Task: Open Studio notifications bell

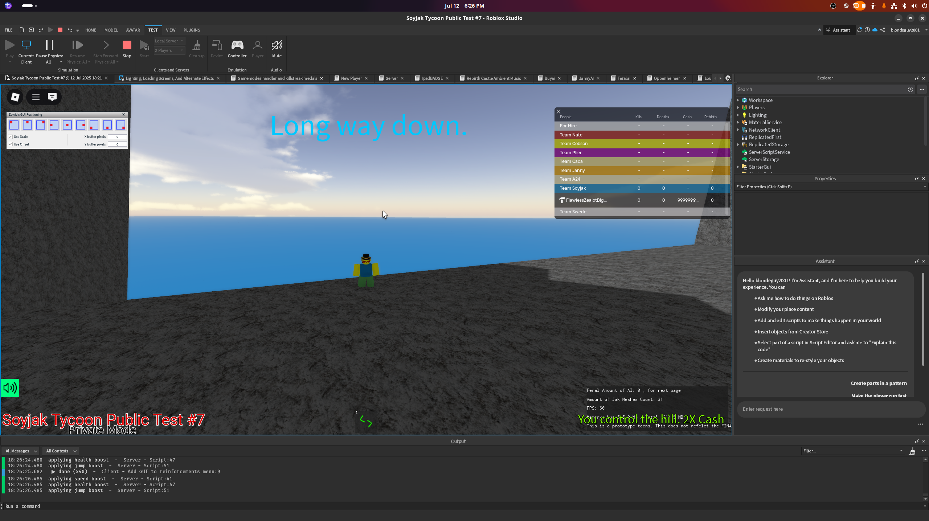Action: 859,30
